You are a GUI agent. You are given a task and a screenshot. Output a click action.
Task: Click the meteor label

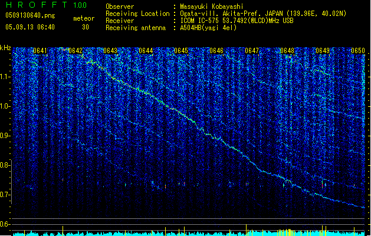(x=84, y=18)
